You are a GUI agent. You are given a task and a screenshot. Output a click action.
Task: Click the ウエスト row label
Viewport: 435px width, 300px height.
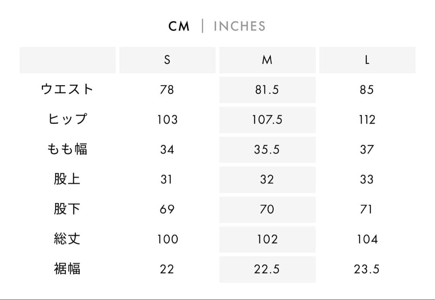point(67,89)
